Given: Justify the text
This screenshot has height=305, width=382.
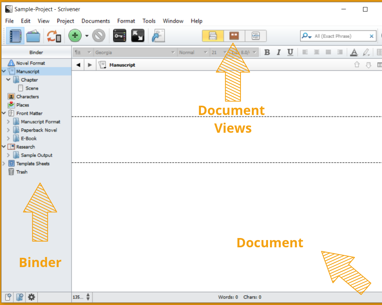Looking at the screenshot, I should tap(328, 52).
